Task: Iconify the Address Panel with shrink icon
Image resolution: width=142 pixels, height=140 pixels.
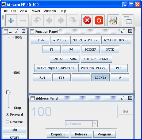Action: [x=123, y=98]
